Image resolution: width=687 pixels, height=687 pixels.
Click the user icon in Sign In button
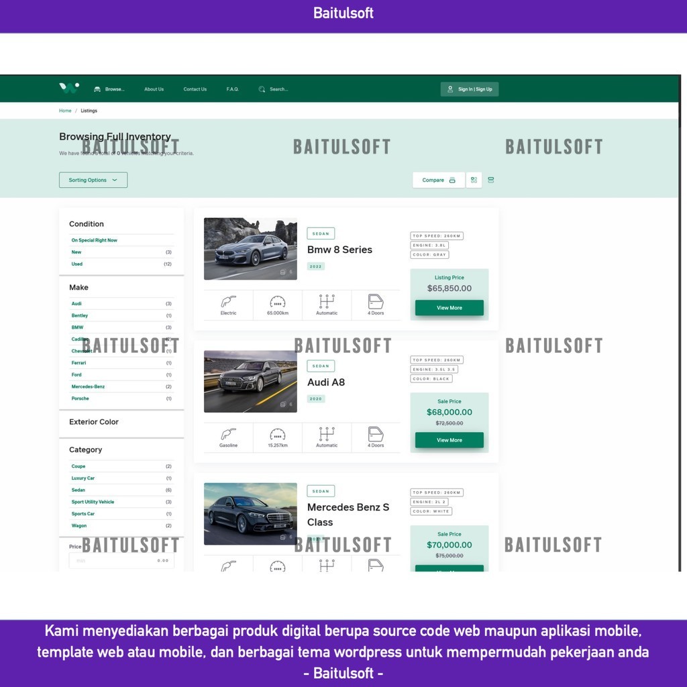click(x=450, y=89)
